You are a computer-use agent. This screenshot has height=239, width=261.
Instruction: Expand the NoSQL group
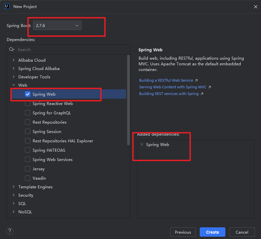point(14,212)
